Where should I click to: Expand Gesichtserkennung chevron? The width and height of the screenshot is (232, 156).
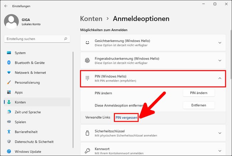(x=220, y=43)
